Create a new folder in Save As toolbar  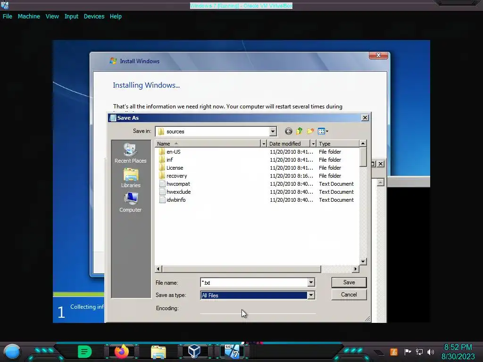click(x=310, y=132)
